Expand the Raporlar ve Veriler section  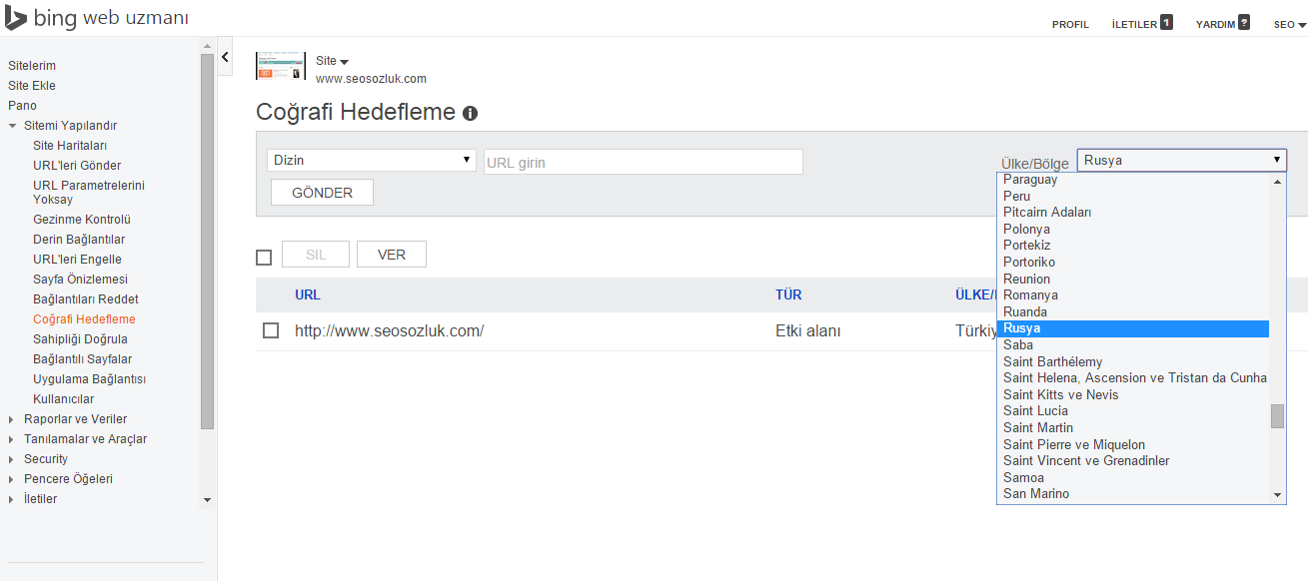point(12,419)
